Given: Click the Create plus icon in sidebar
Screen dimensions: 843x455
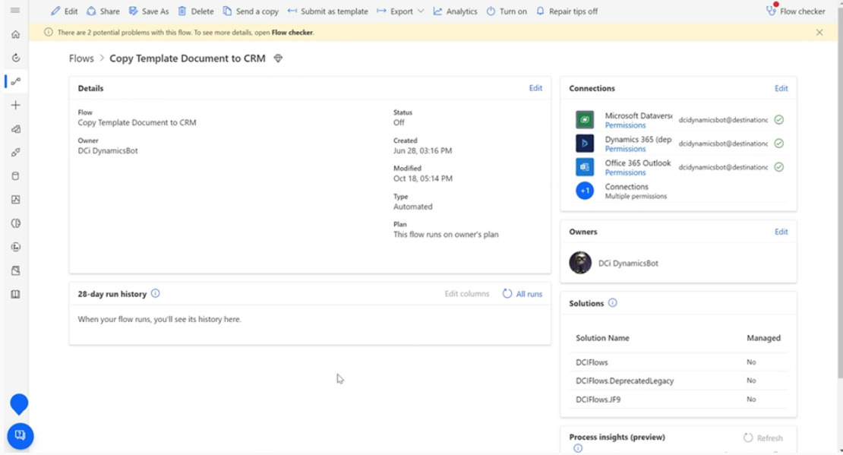Looking at the screenshot, I should [16, 106].
